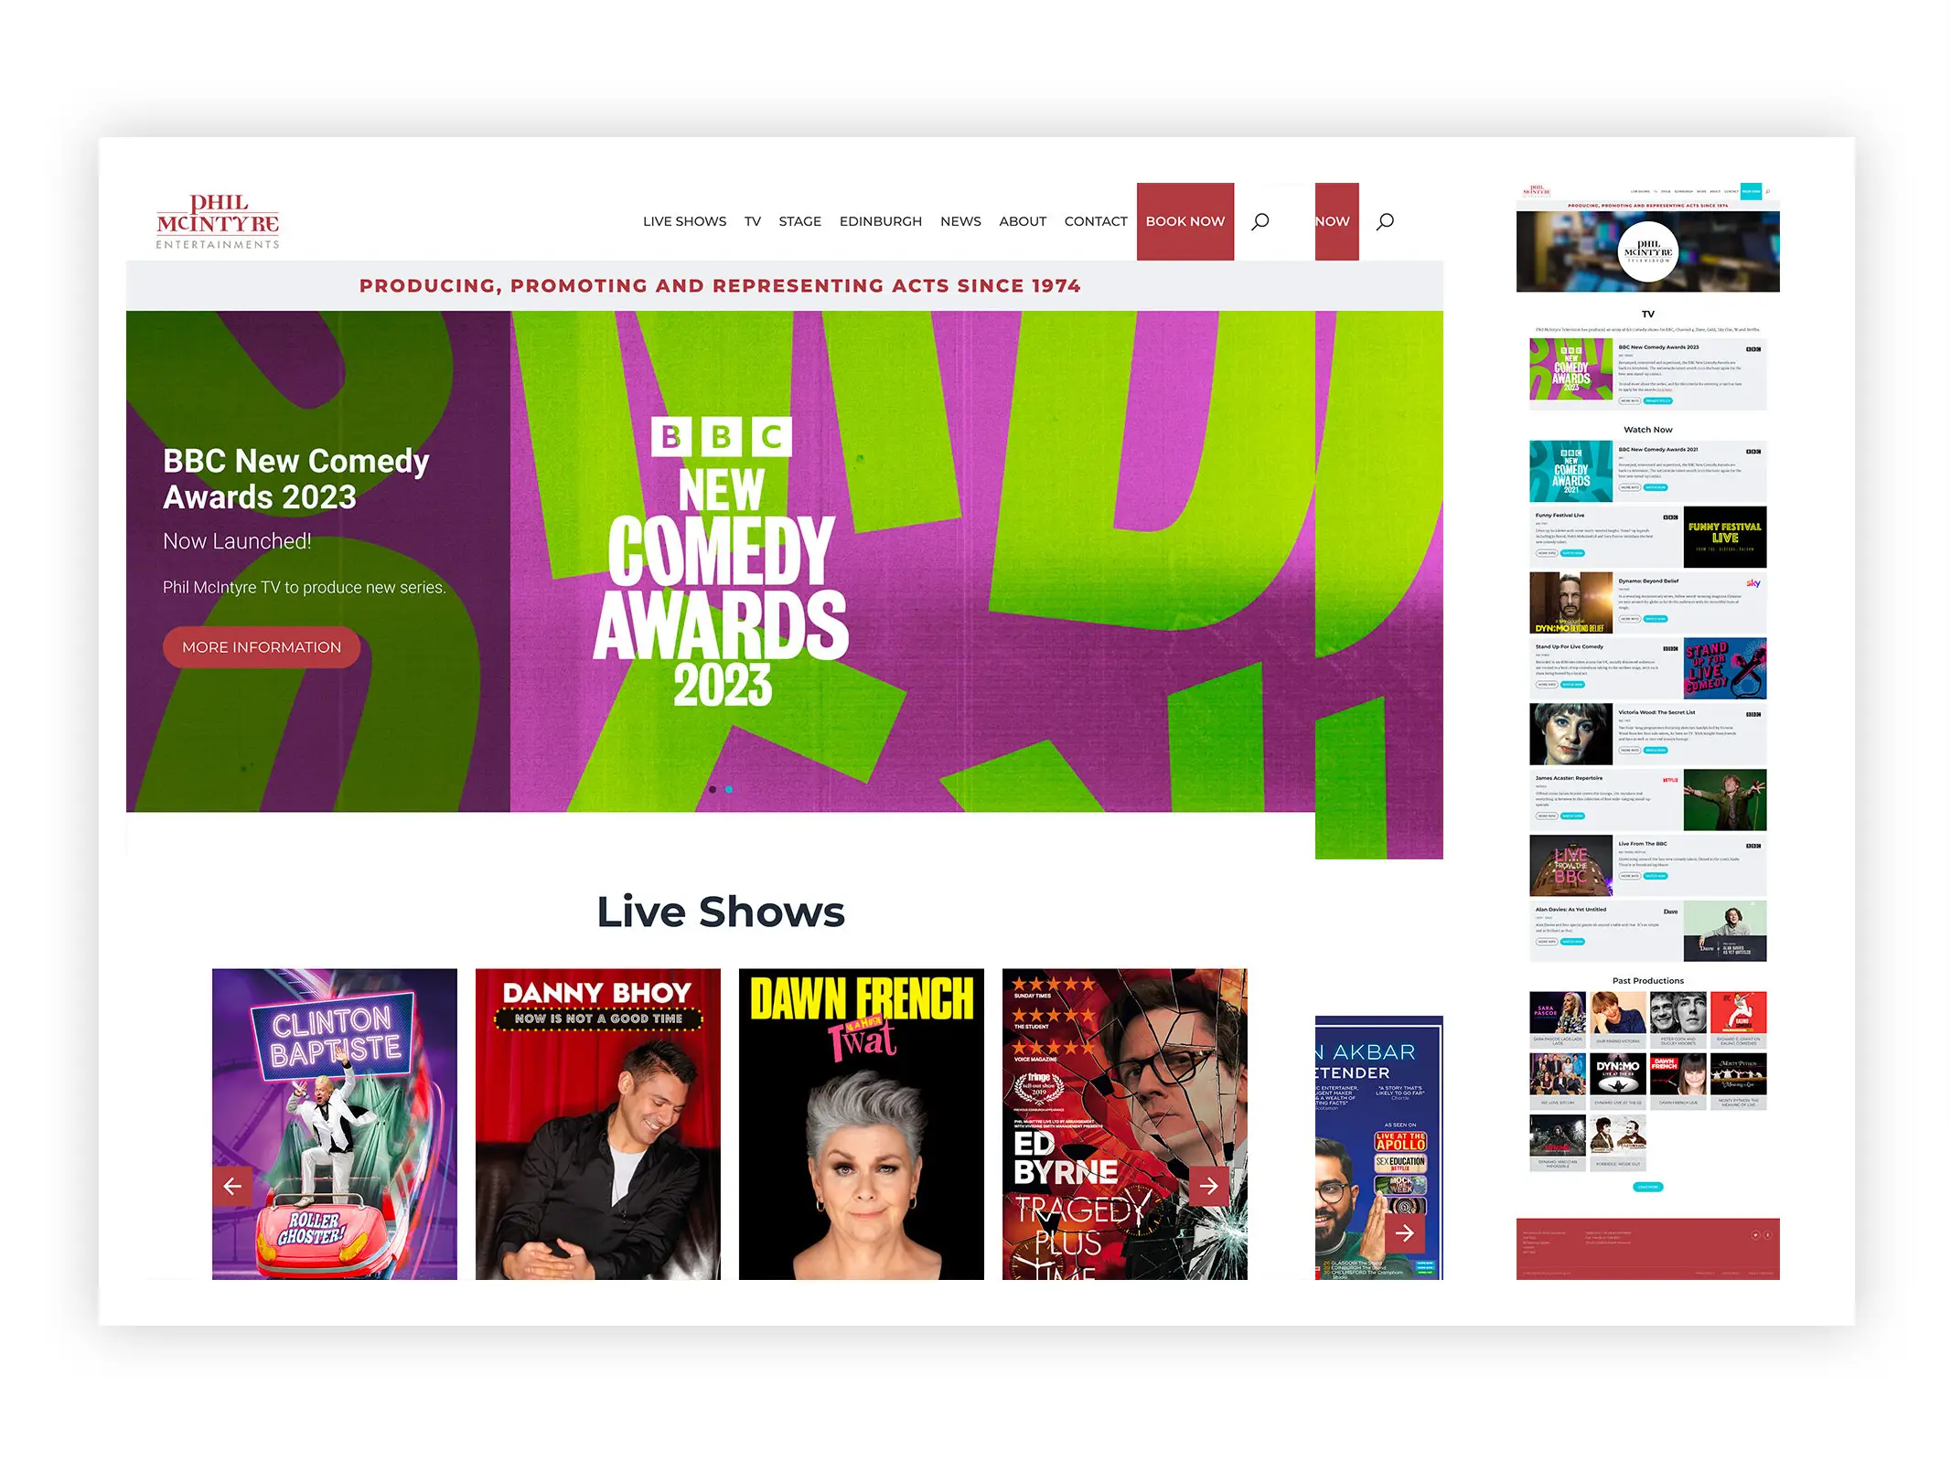Open the Our Friend Victoria tile

[1618, 1019]
